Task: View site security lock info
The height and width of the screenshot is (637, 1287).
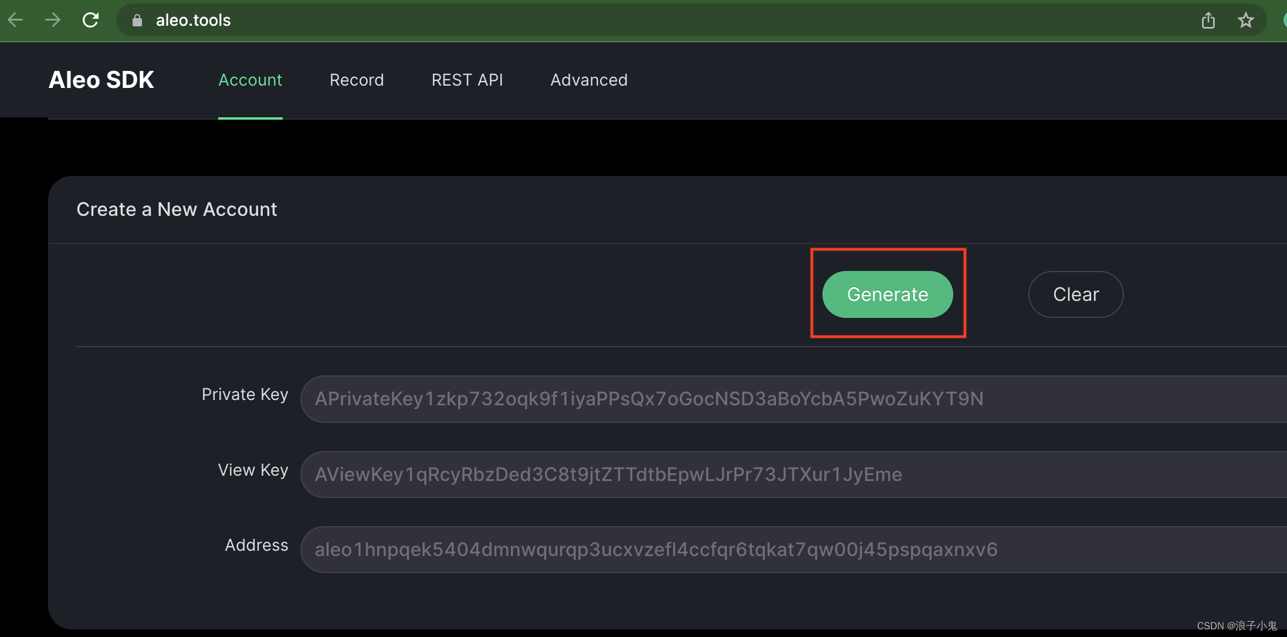Action: (137, 21)
